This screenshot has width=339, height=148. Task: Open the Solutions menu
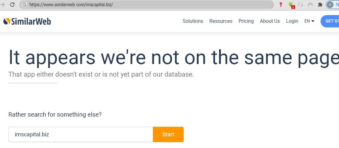tap(193, 21)
